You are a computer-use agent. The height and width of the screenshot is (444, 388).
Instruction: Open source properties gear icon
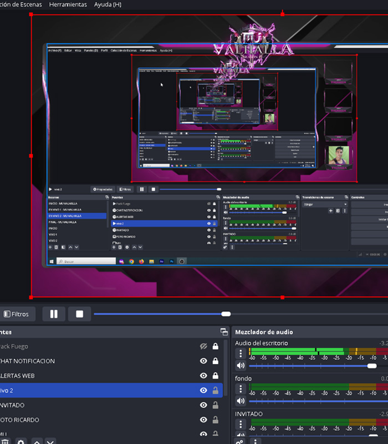(x=21, y=442)
